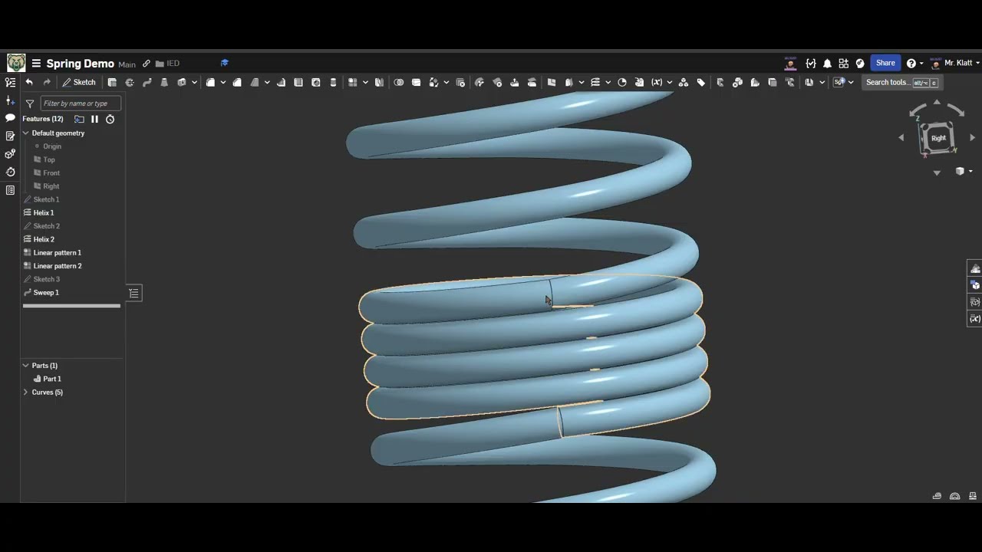Select the Sweep tool in toolbar
The width and height of the screenshot is (982, 552).
click(x=147, y=82)
